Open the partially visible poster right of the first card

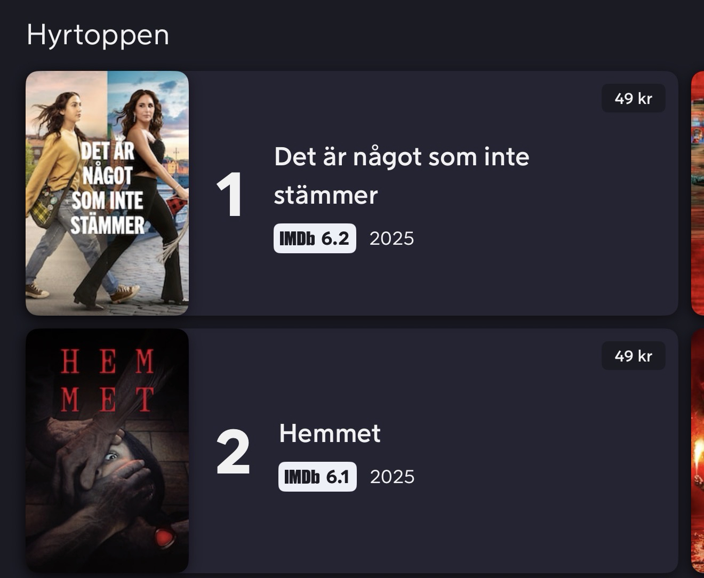[698, 193]
